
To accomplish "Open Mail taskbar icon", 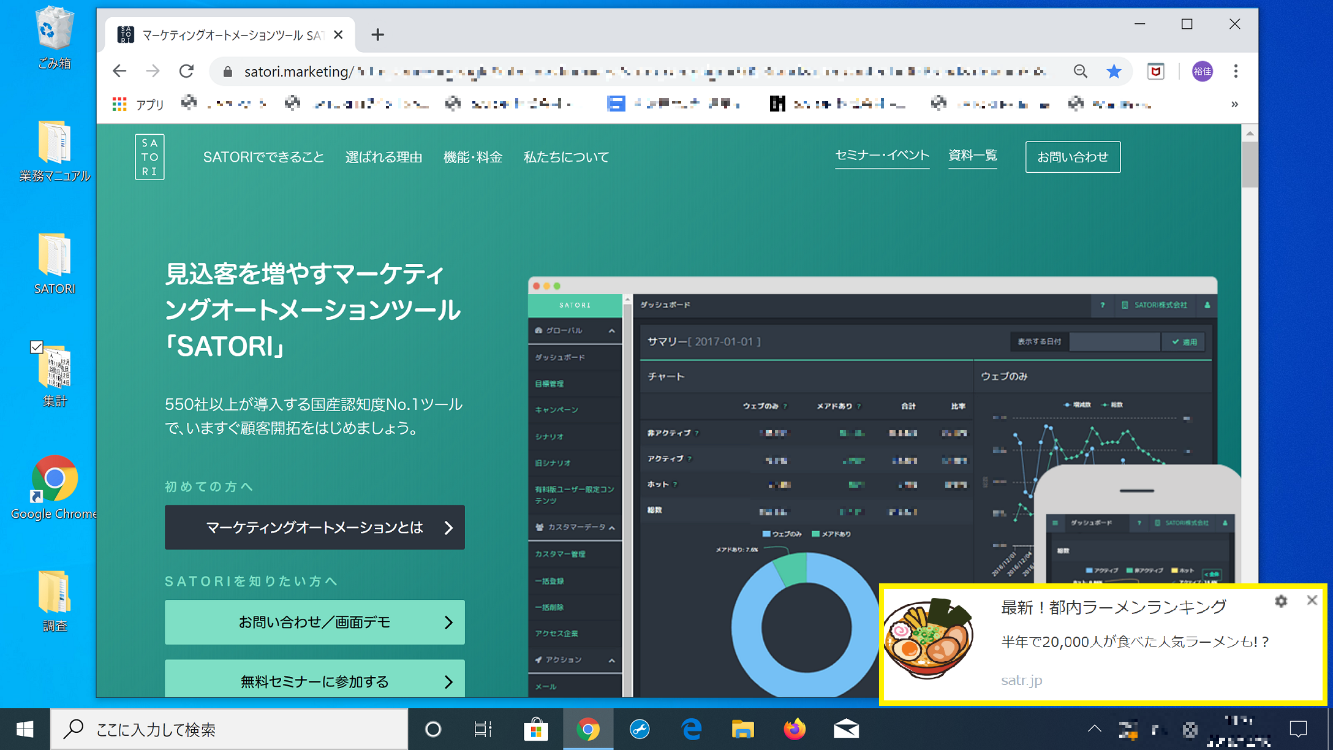I will pos(847,729).
